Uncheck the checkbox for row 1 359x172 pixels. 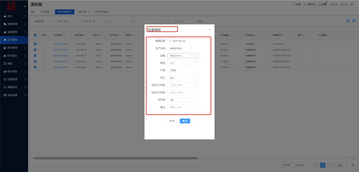35,44
